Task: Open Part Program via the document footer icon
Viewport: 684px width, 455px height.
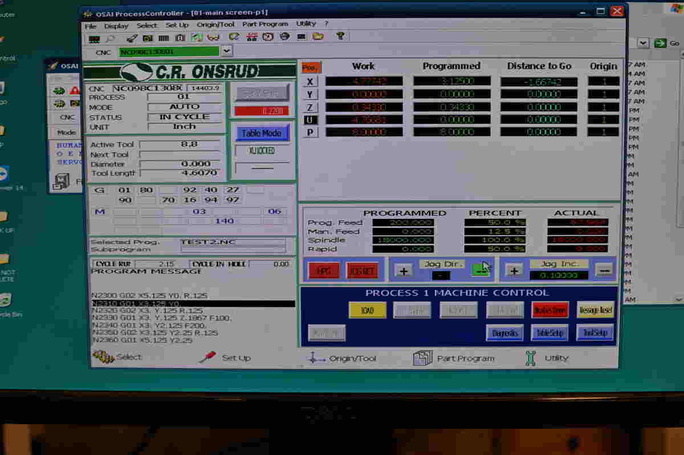Action: pyautogui.click(x=422, y=357)
